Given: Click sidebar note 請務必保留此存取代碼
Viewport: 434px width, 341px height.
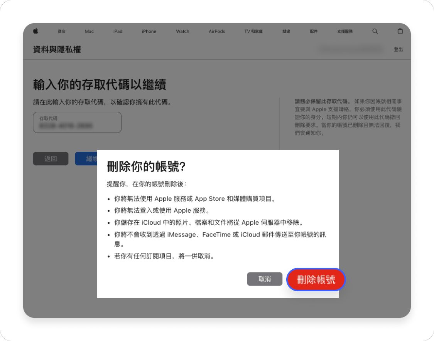Looking at the screenshot, I should pos(348,117).
